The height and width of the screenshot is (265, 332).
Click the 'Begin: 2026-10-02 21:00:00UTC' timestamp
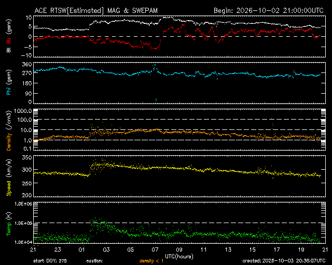[269, 10]
